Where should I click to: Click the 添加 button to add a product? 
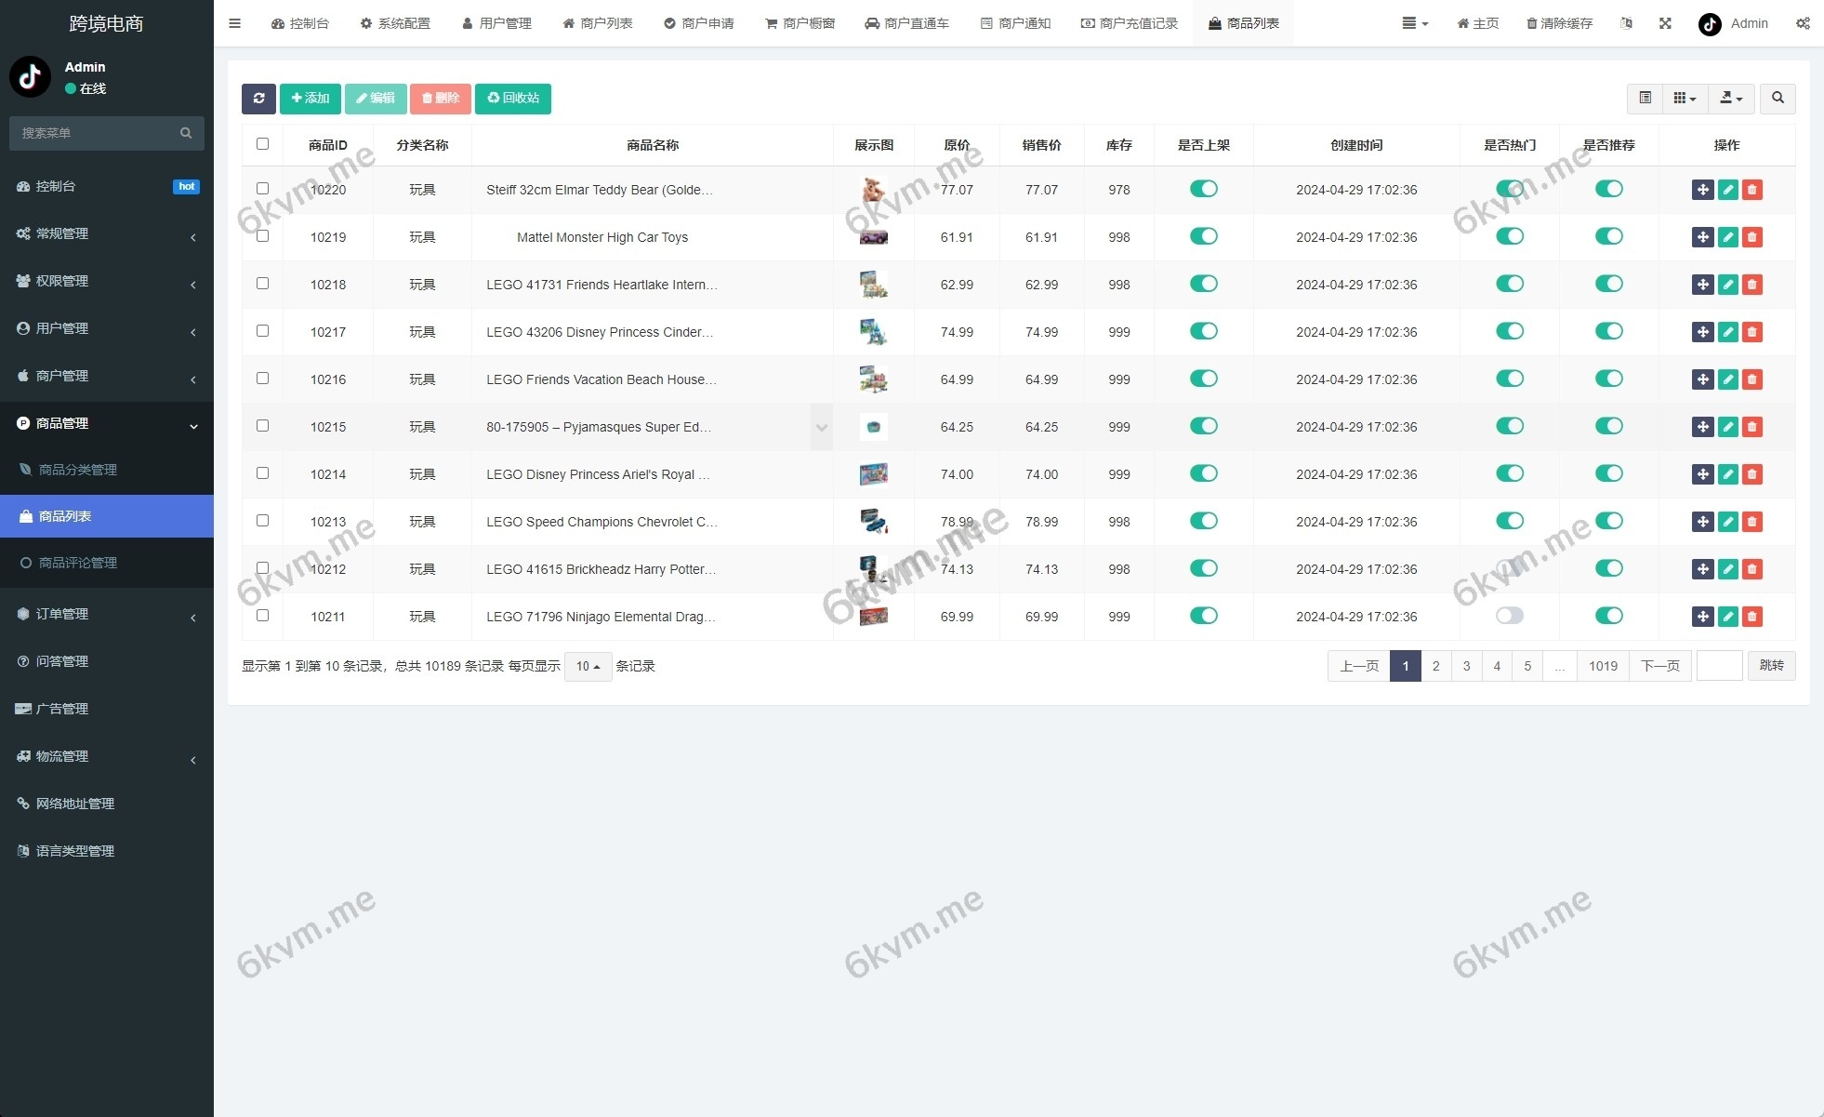(x=310, y=99)
